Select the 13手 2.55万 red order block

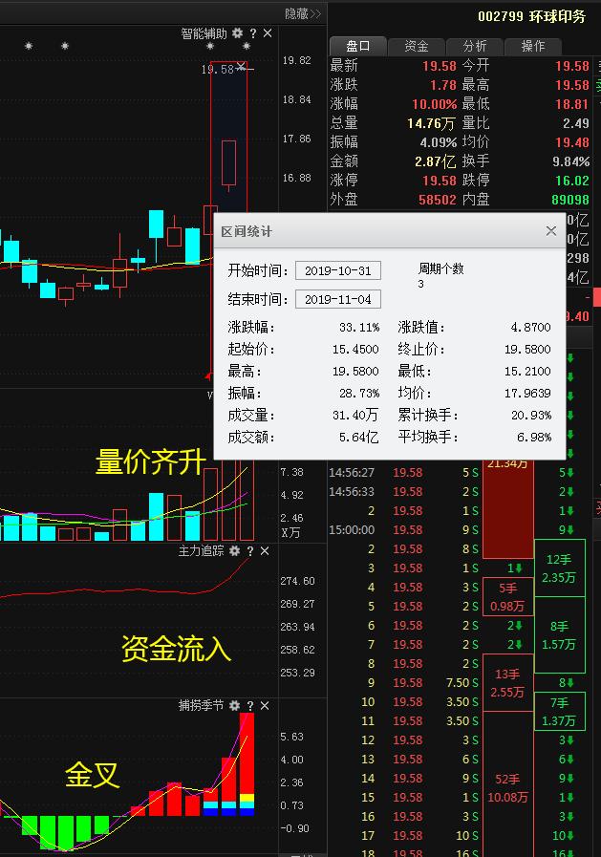click(x=507, y=683)
